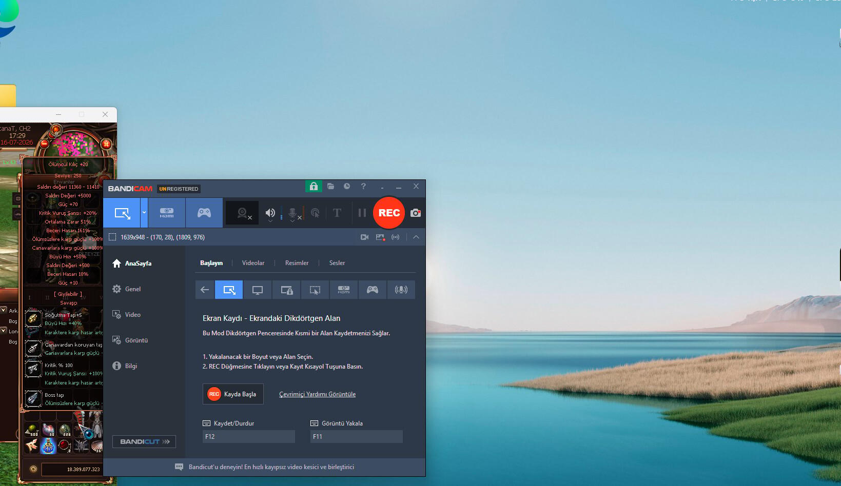Click the blue potion inventory item in game
This screenshot has height=486, width=841.
click(48, 445)
